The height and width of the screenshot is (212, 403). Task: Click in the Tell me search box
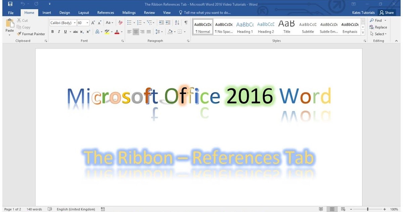click(205, 13)
